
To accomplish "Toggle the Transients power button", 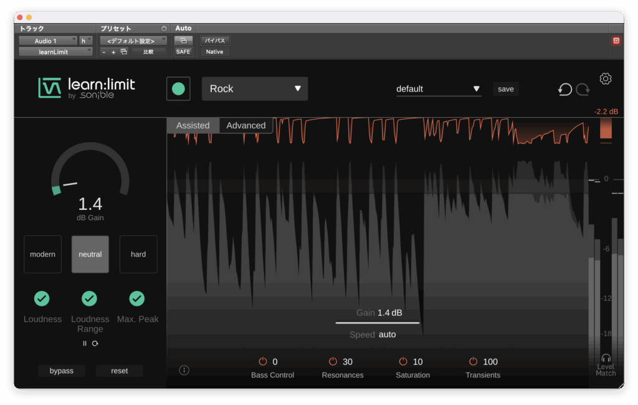I will [473, 361].
